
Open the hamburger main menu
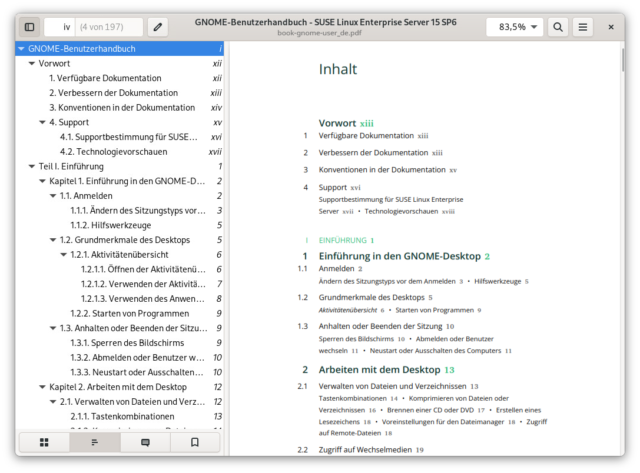(x=582, y=27)
